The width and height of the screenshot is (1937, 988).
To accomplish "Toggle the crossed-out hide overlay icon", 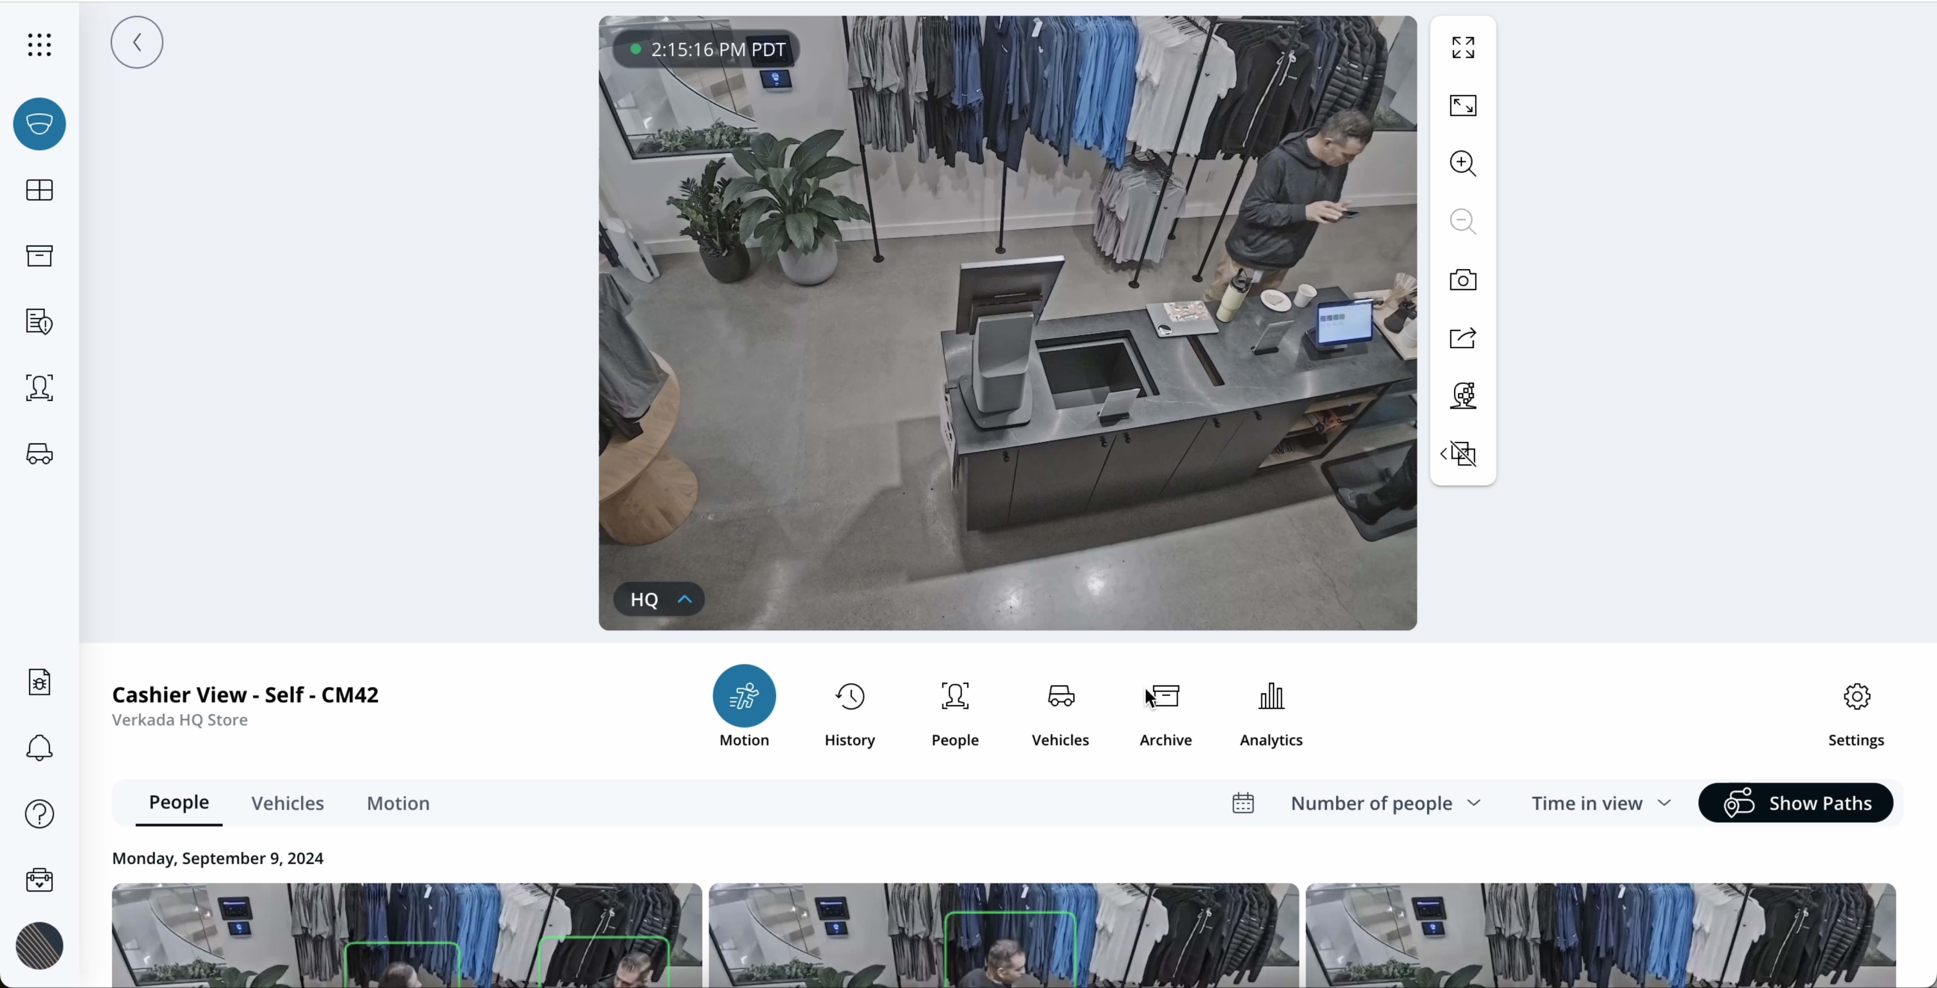I will pos(1462,454).
